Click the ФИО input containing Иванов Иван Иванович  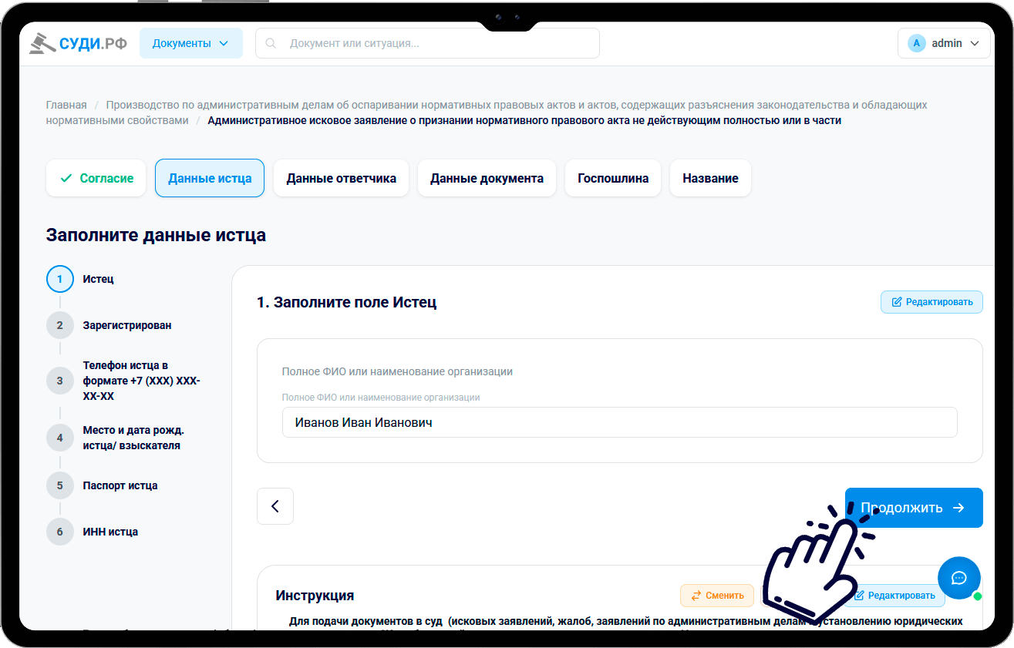click(x=617, y=422)
